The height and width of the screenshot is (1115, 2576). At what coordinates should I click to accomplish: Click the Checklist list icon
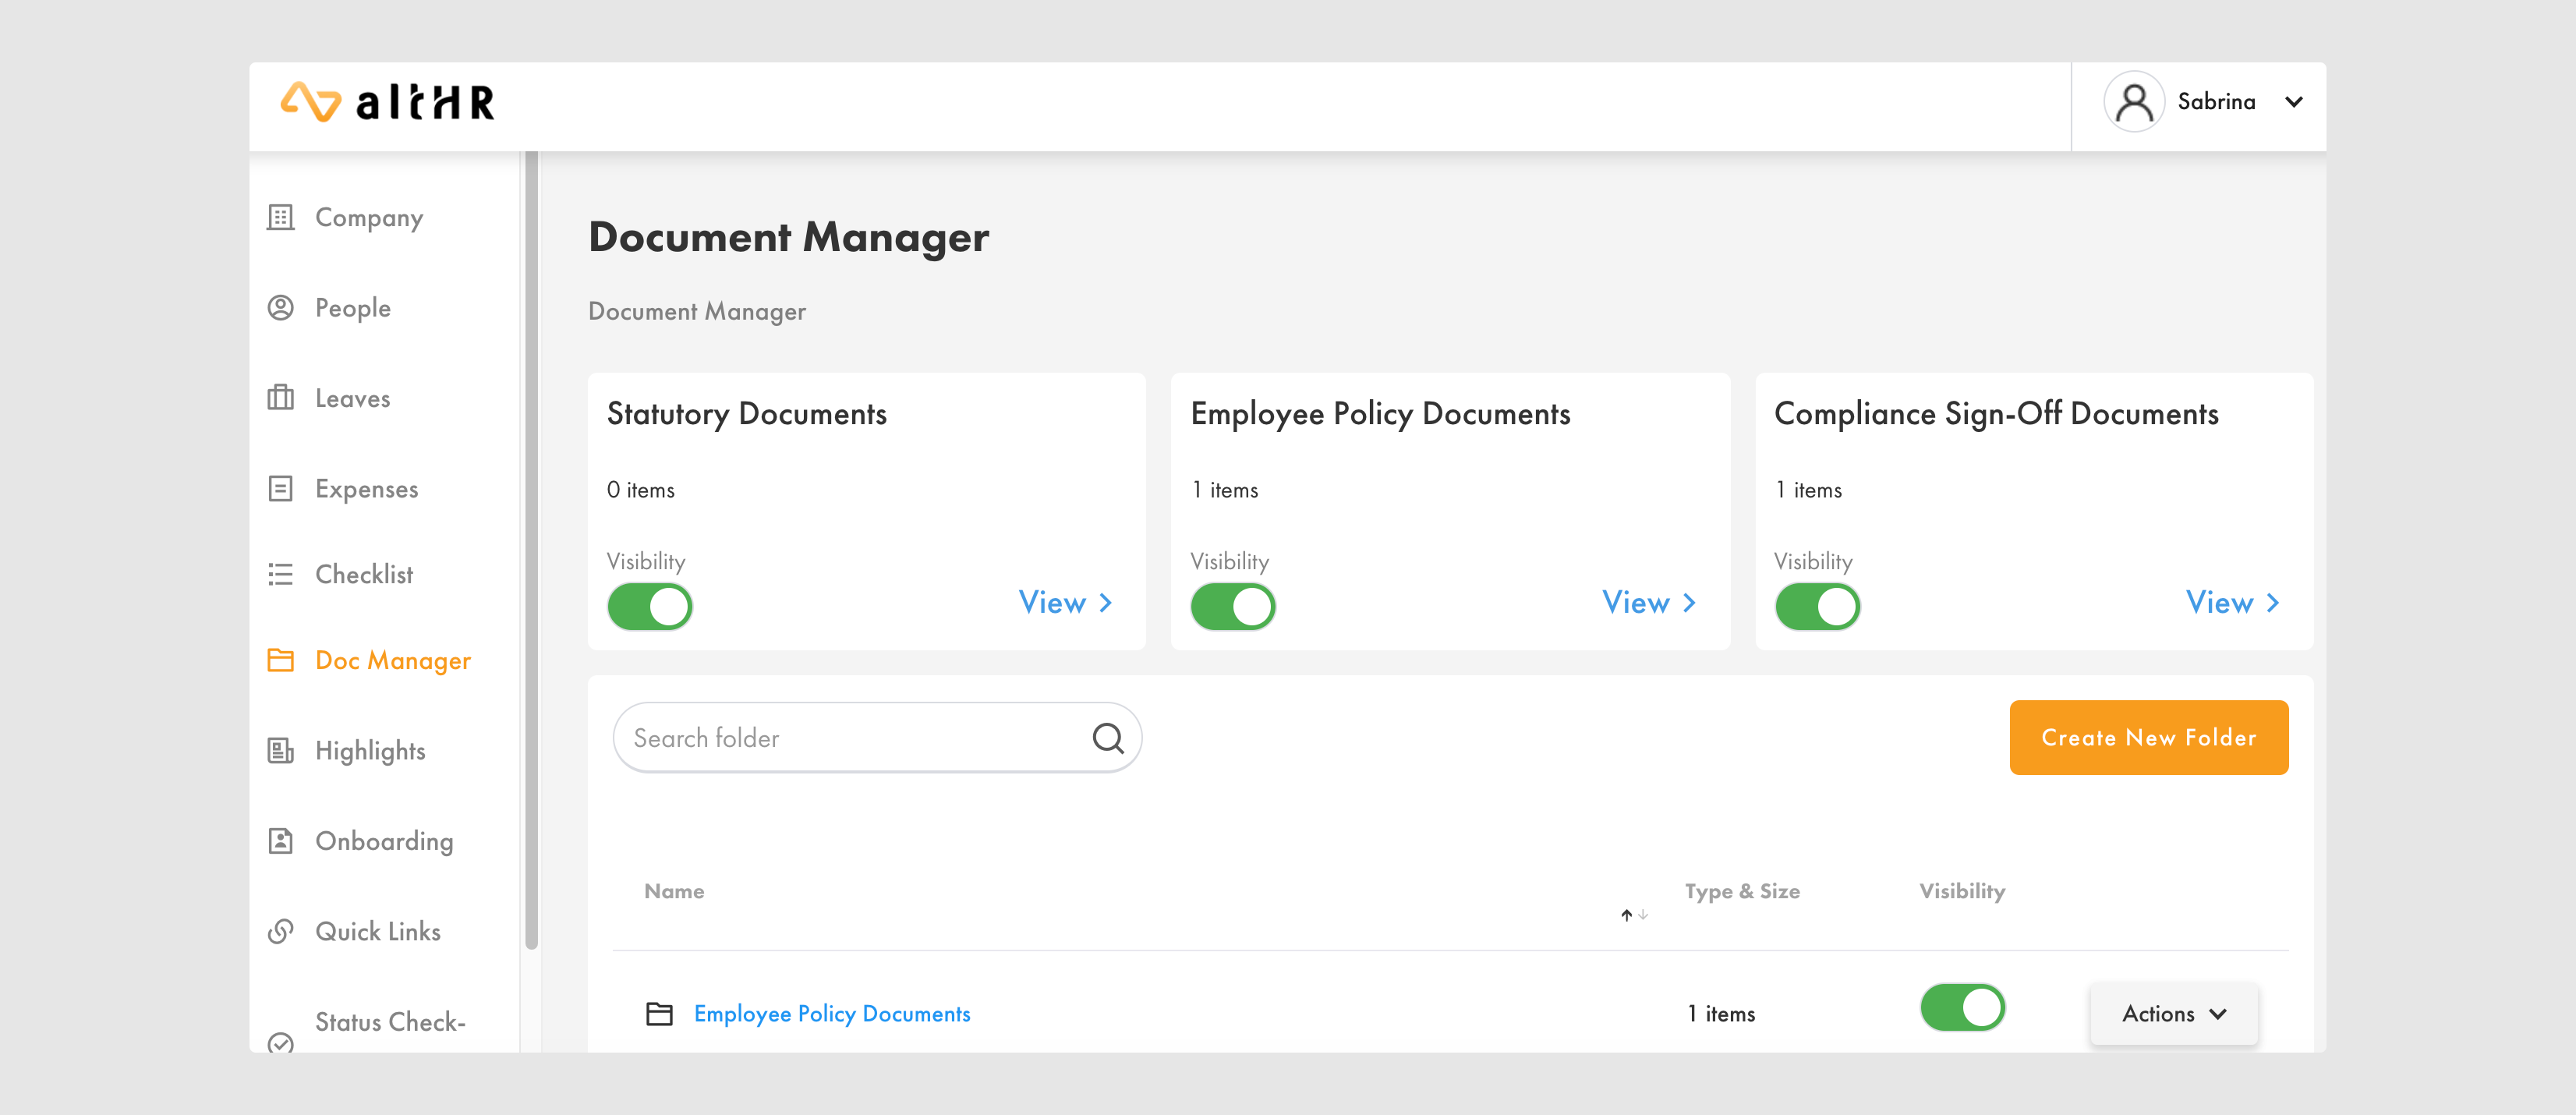pyautogui.click(x=281, y=574)
